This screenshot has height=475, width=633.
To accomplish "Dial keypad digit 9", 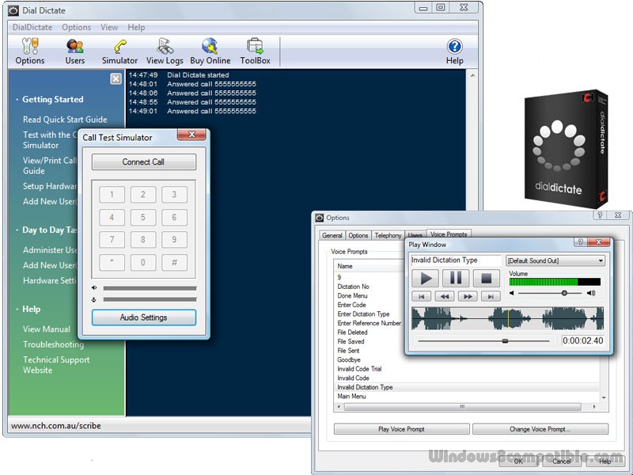I will pos(174,240).
